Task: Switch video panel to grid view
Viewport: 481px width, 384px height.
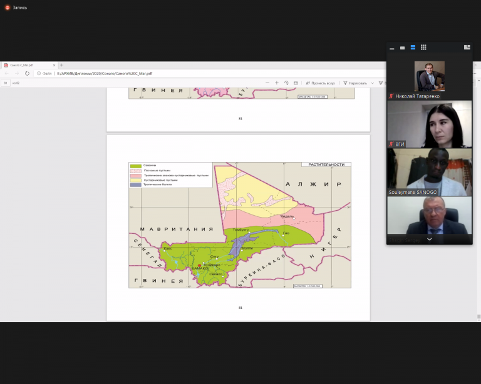Action: (423, 48)
